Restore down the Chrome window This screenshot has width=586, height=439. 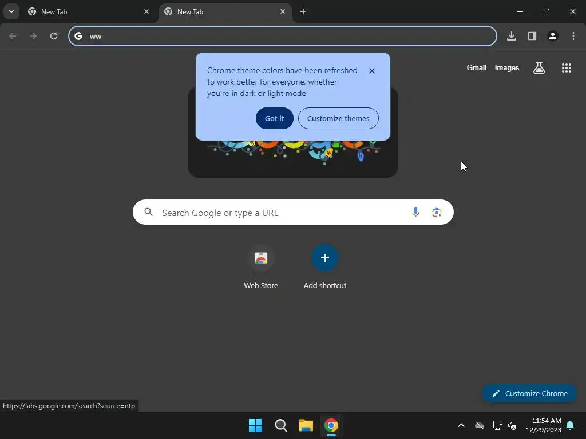pos(547,11)
